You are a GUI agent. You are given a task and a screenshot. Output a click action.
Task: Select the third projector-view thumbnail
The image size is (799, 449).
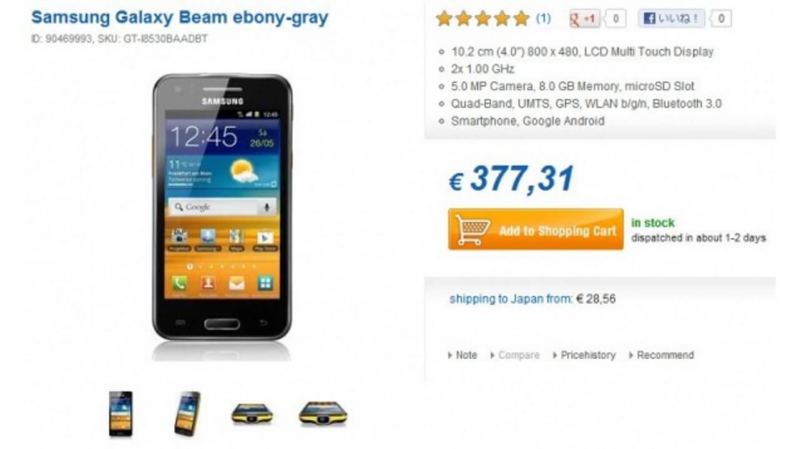coord(252,413)
